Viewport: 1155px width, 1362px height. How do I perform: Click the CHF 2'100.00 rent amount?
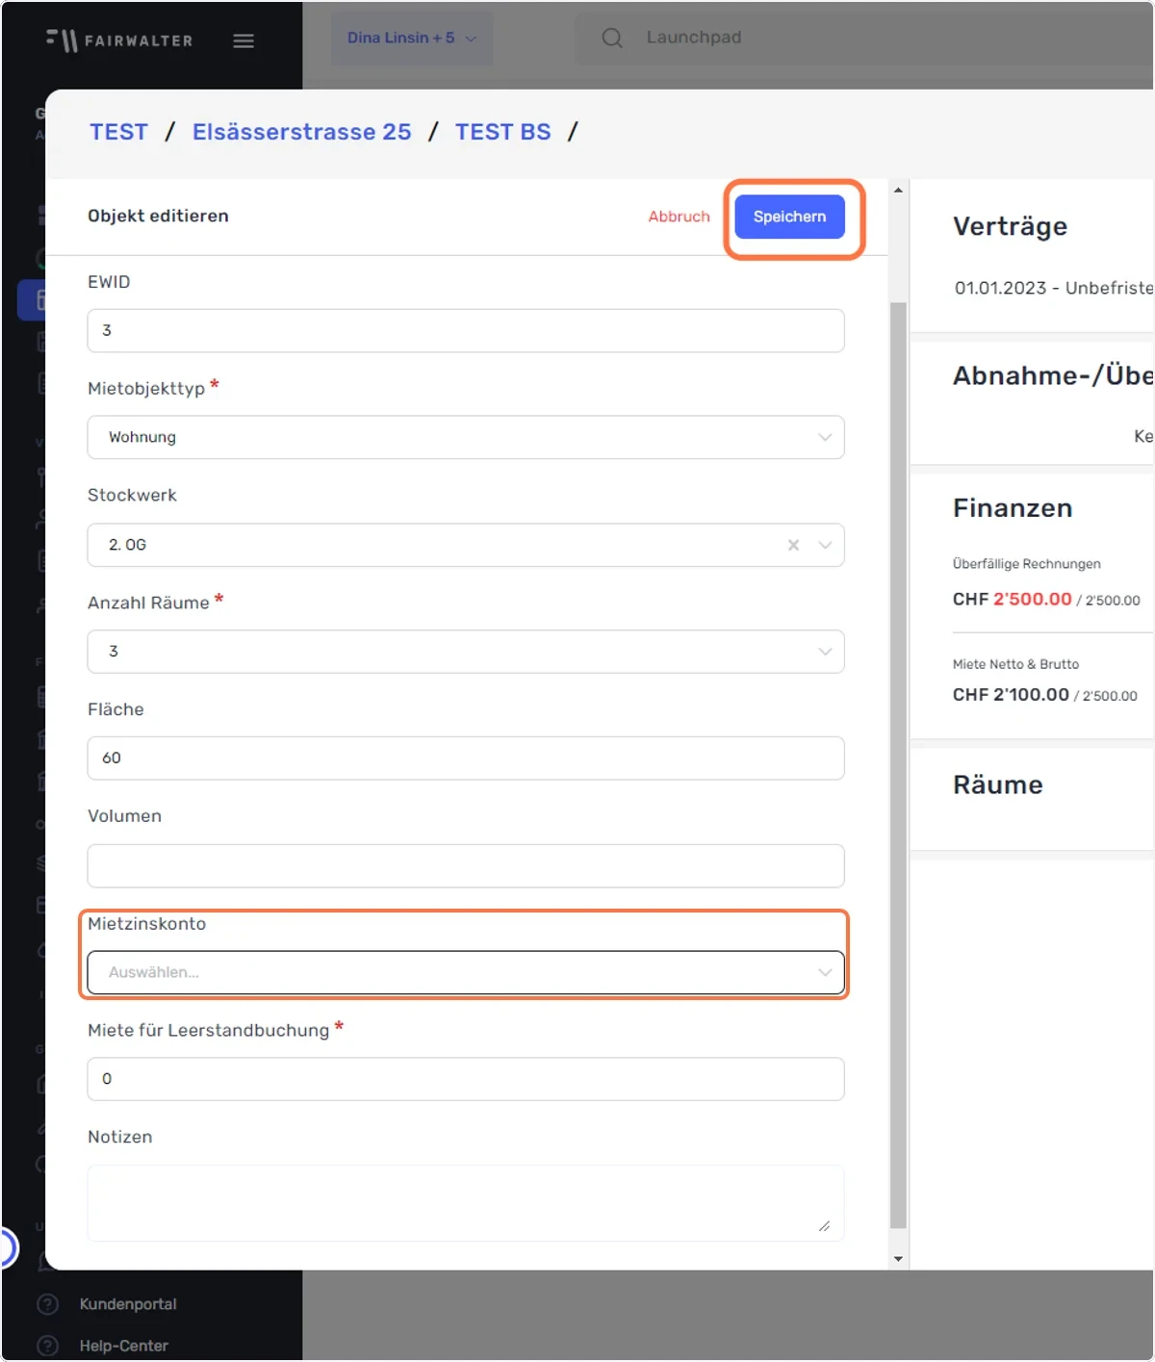coord(1011,695)
